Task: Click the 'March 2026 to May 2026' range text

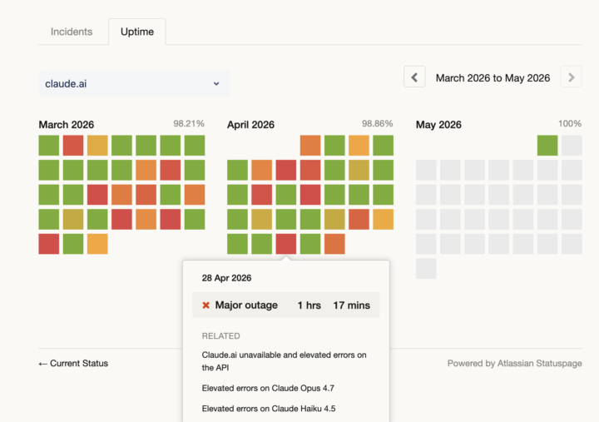Action: 493,78
